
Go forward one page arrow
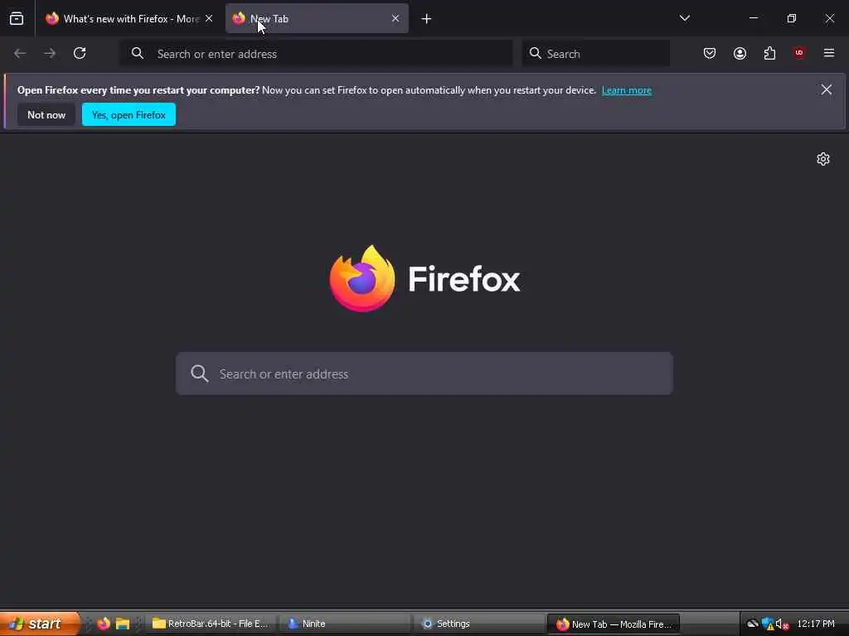50,53
